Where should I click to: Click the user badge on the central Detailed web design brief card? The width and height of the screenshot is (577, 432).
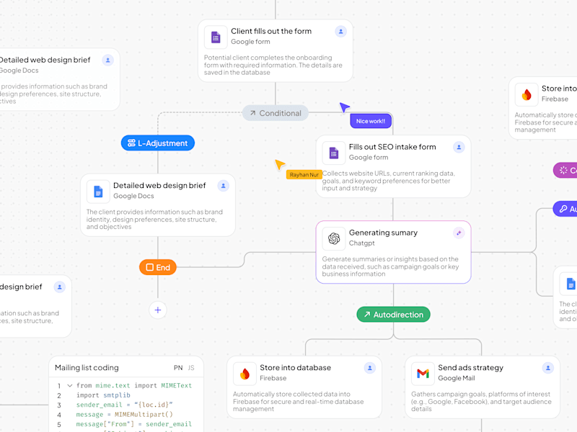[224, 186]
